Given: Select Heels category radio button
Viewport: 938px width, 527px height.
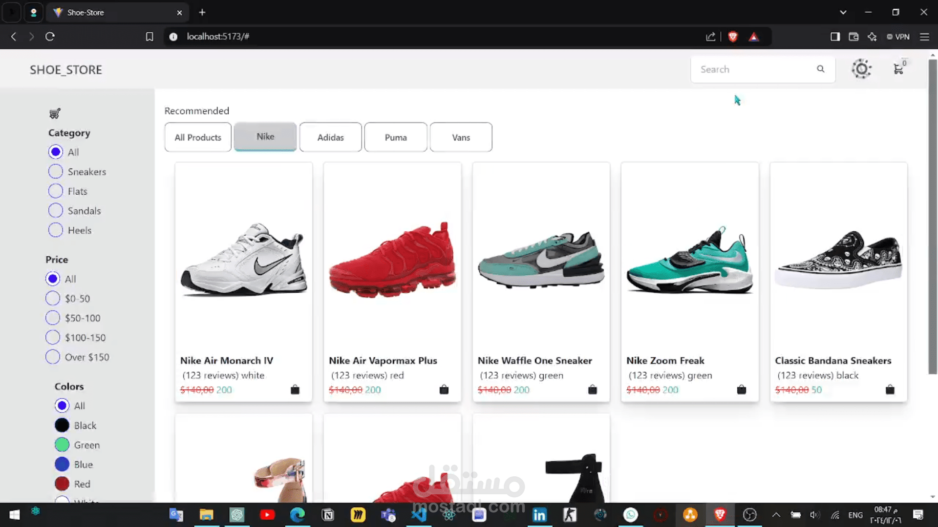Looking at the screenshot, I should pos(56,230).
